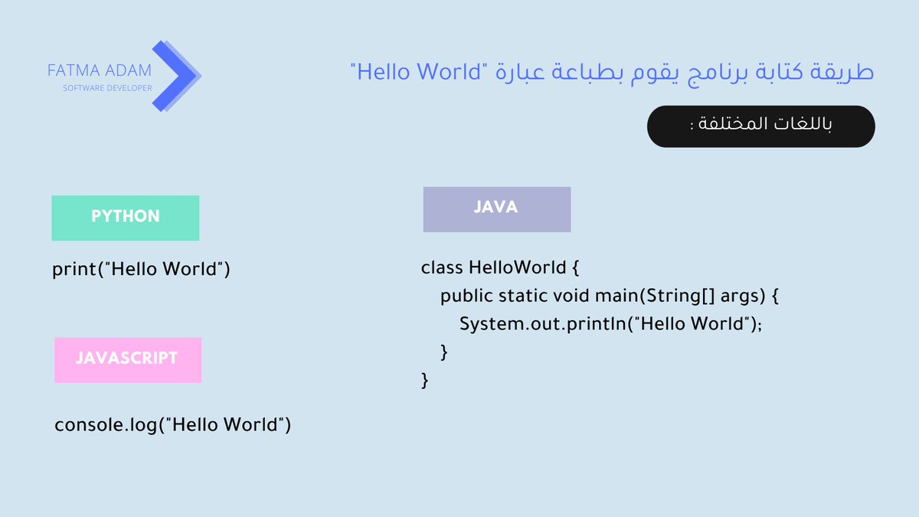919x517 pixels.
Task: Click the console.log("Hello World") code line
Action: click(x=173, y=424)
